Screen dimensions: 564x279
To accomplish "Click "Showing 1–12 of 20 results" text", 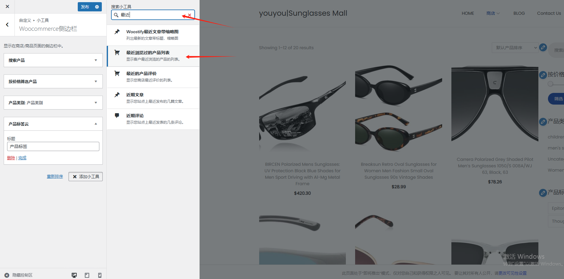I will click(x=286, y=48).
